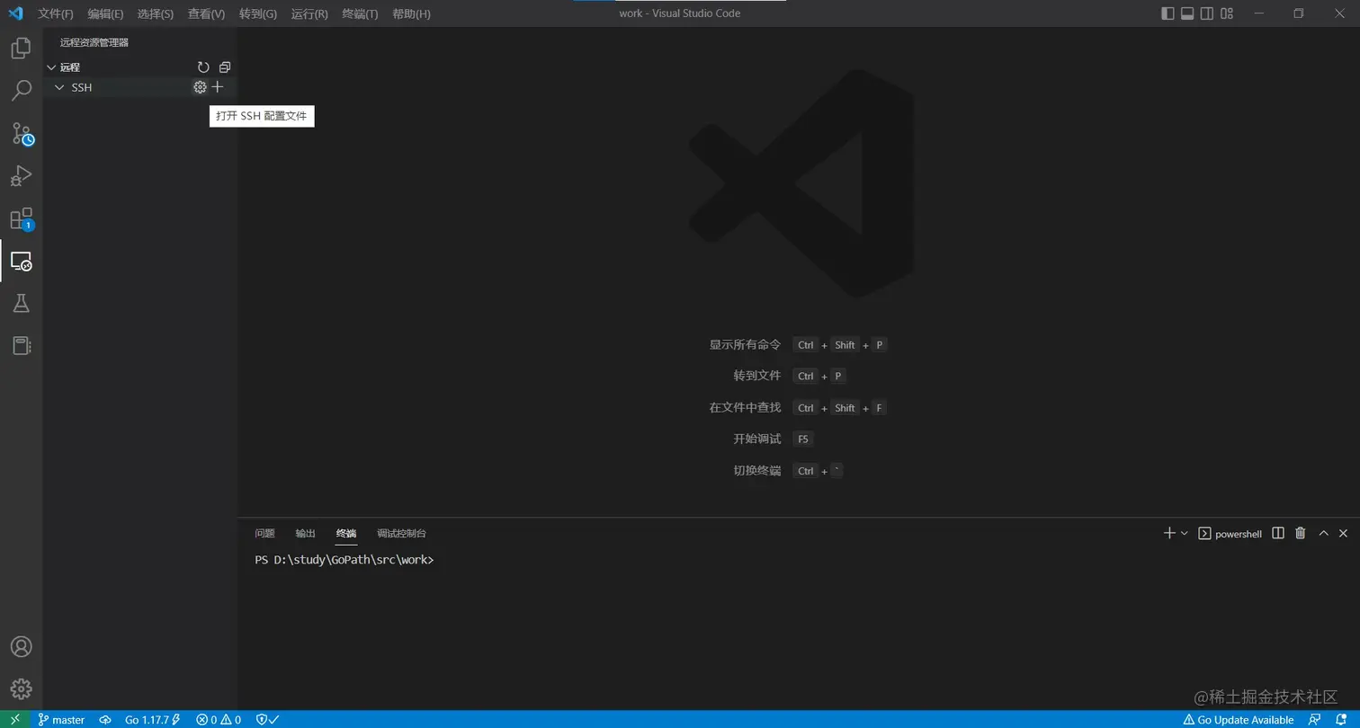Open the 查看(V) menu
This screenshot has height=728, width=1360.
point(206,13)
